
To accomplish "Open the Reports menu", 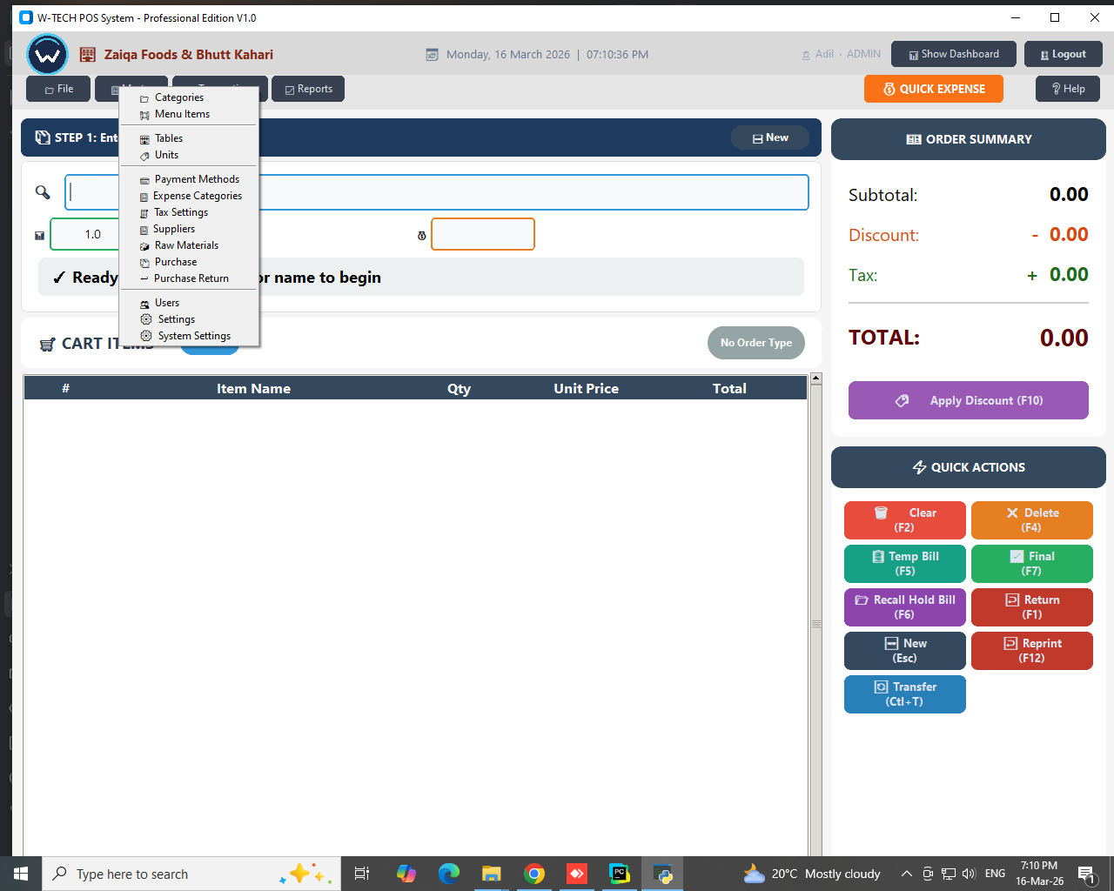I will (x=308, y=89).
